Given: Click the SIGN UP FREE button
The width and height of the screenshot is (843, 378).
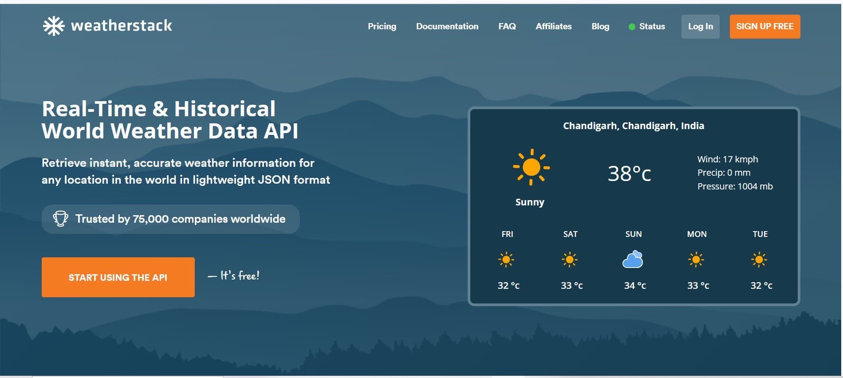Looking at the screenshot, I should [765, 27].
